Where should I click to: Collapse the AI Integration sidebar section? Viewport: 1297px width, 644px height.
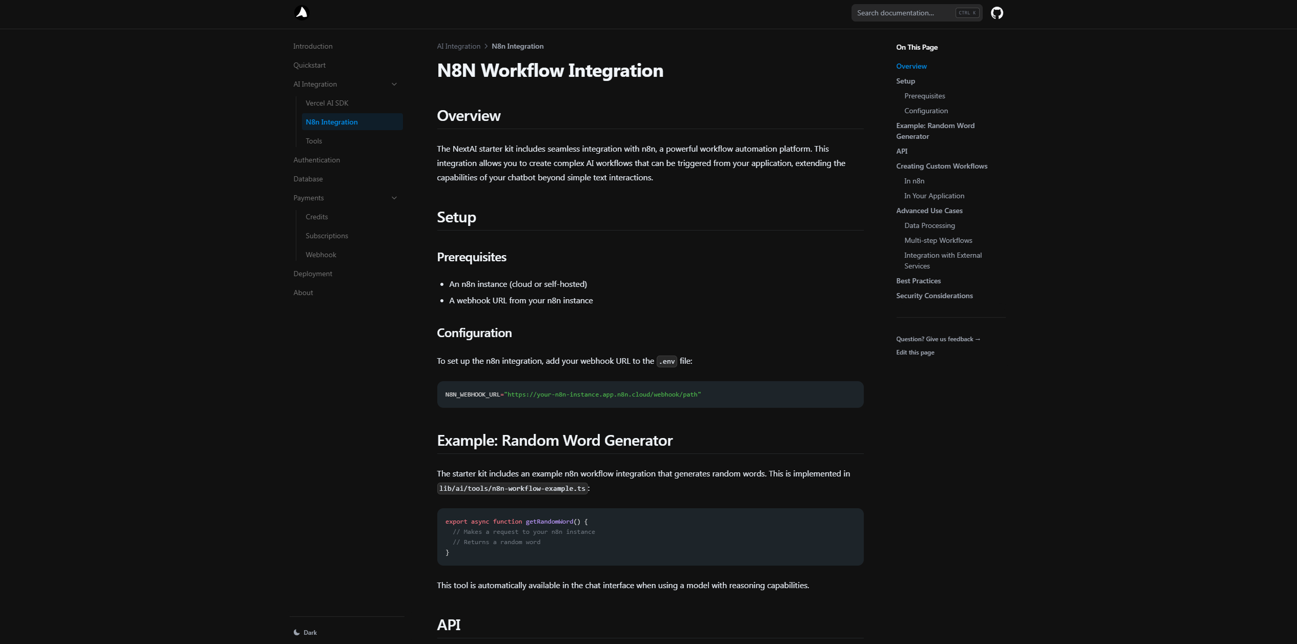[x=394, y=84]
